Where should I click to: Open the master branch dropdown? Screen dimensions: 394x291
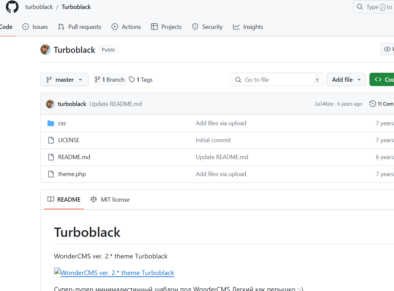coord(65,79)
